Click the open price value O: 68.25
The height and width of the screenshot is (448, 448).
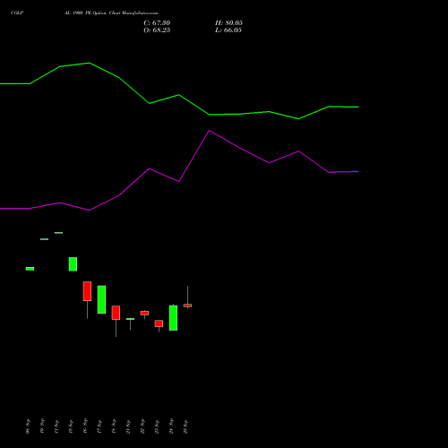pos(157,30)
